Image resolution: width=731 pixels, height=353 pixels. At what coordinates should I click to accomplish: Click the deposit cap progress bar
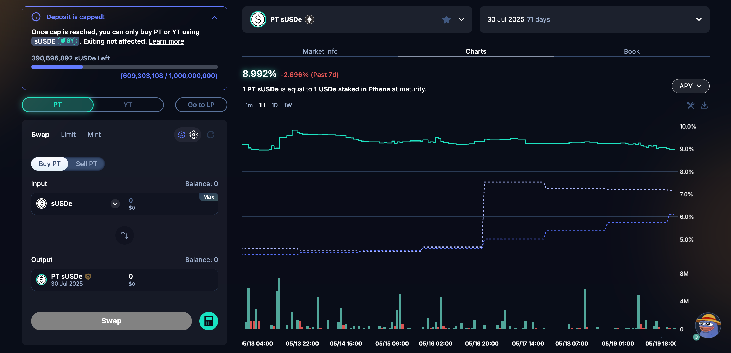coord(125,67)
